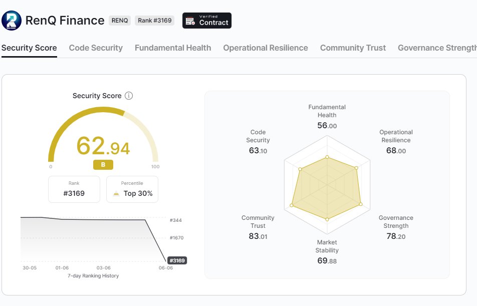The width and height of the screenshot is (477, 306).
Task: Open the Security Score tab
Action: pos(29,48)
